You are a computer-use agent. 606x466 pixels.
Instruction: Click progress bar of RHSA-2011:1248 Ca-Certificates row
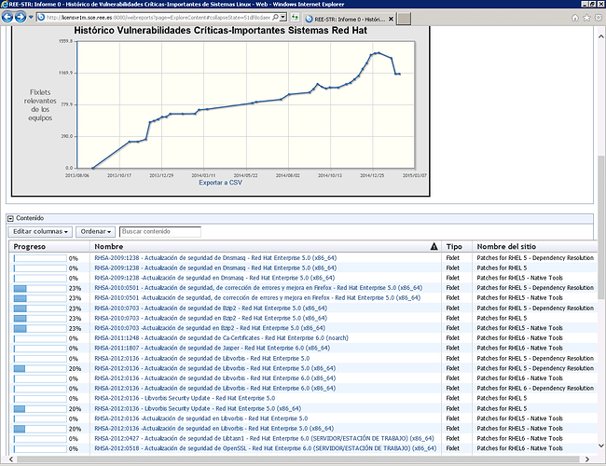[x=40, y=338]
